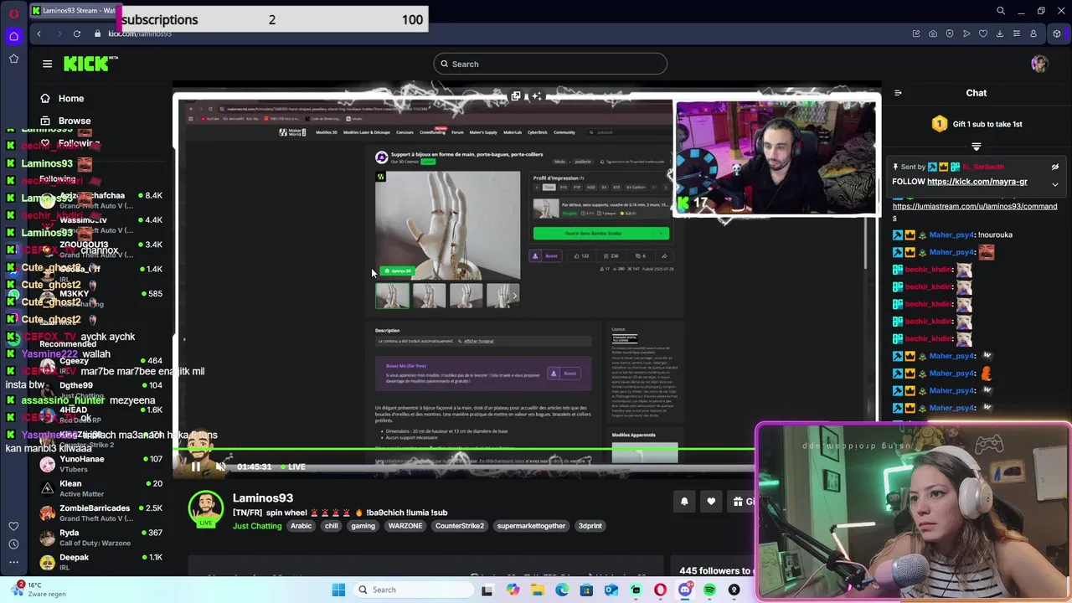The height and width of the screenshot is (603, 1072).
Task: Open the user profile avatar menu
Action: click(1039, 64)
